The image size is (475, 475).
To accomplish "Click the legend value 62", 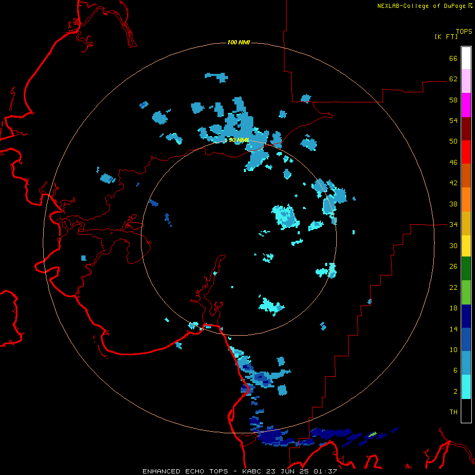I will [x=453, y=79].
